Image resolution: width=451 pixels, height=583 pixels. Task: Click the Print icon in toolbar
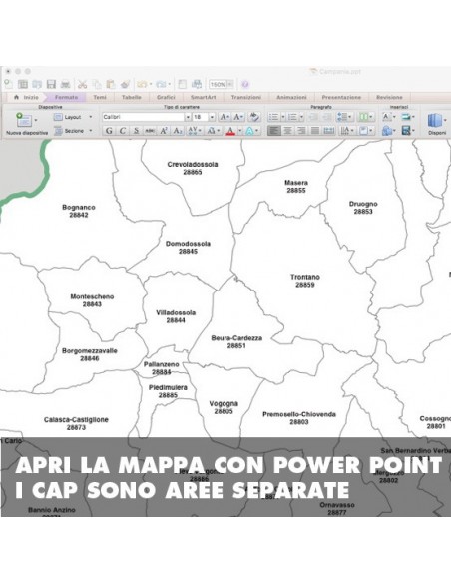pyautogui.click(x=66, y=84)
